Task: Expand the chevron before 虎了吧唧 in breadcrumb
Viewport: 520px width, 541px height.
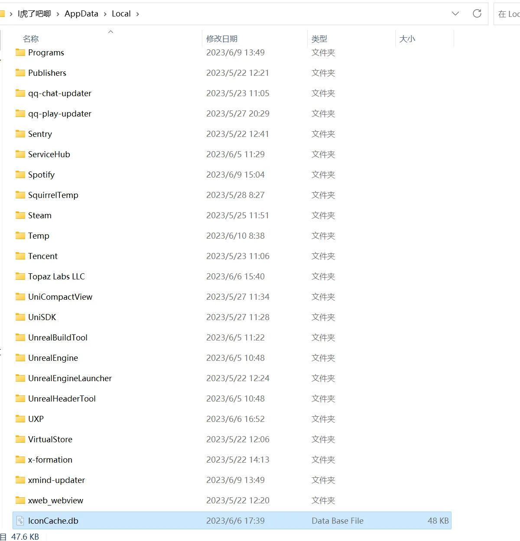Action: pyautogui.click(x=11, y=14)
